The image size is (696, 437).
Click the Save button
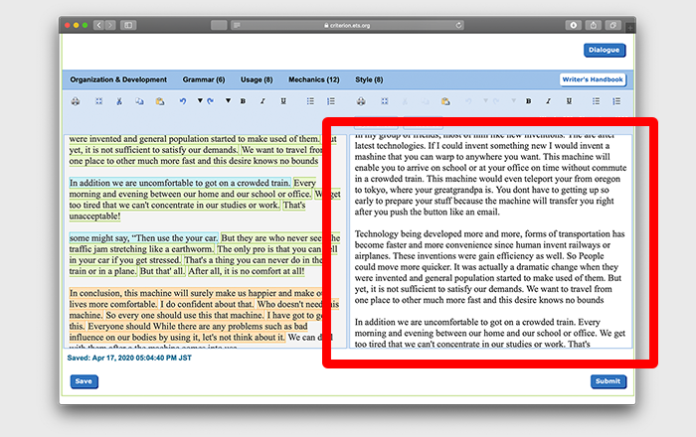click(84, 381)
